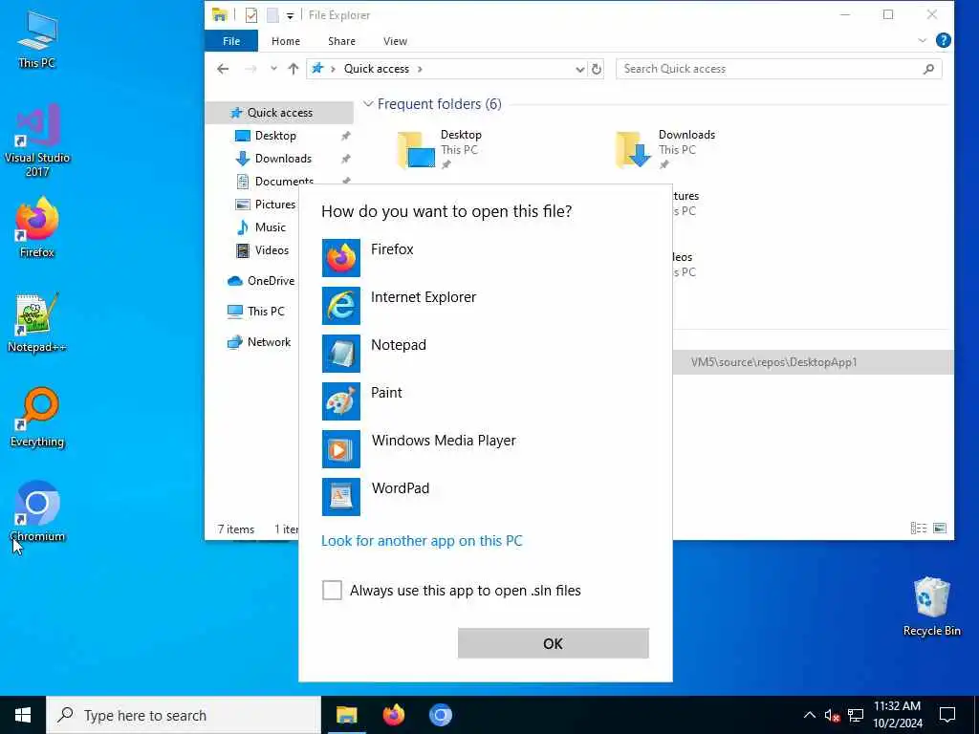Open the This PC desktop shortcut
The height and width of the screenshot is (734, 979).
(x=37, y=39)
